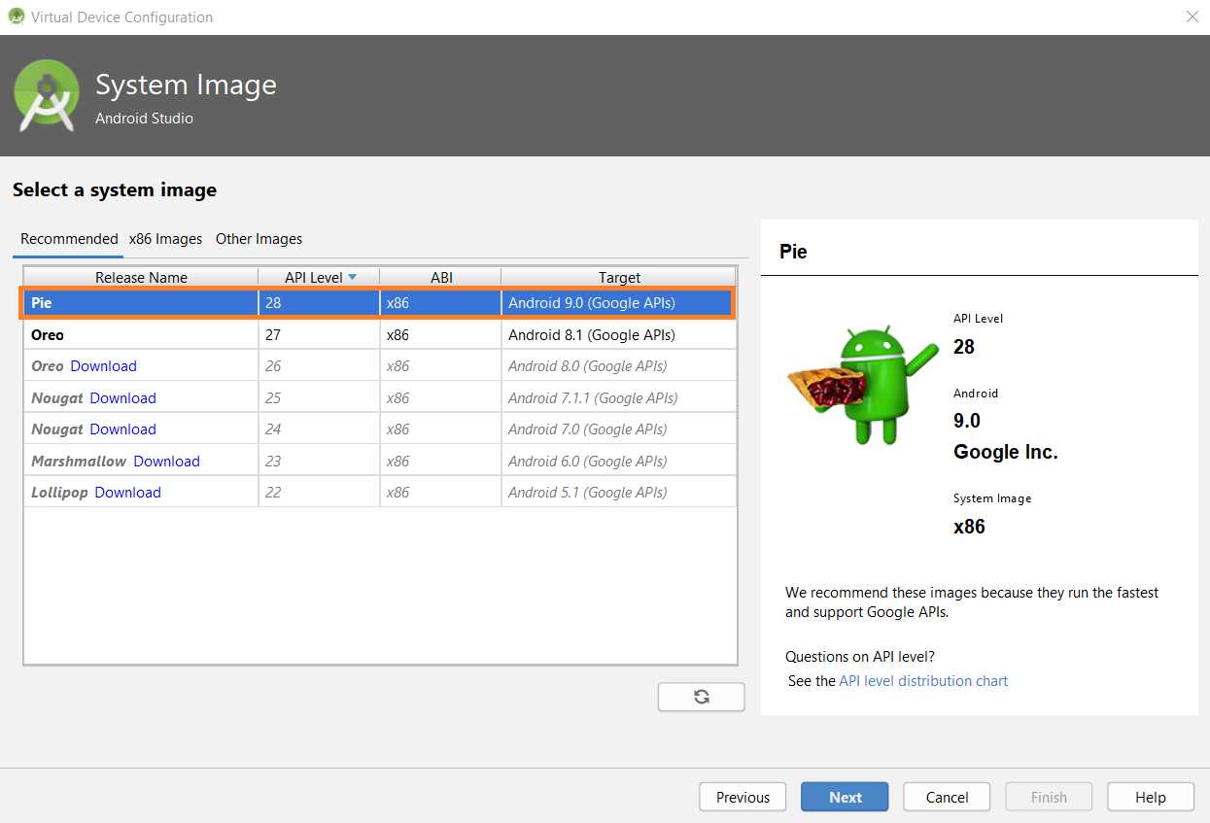Click the ABI column header
Viewport: 1210px width, 823px height.
pos(441,277)
